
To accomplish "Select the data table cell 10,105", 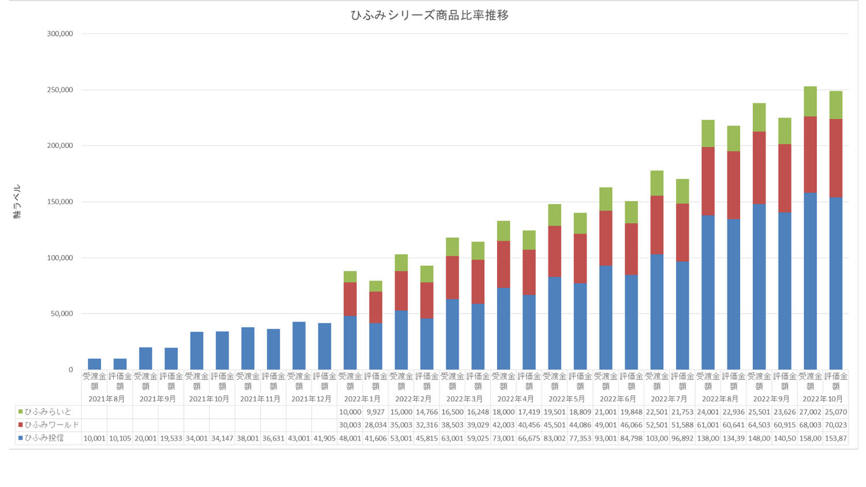I will point(120,438).
